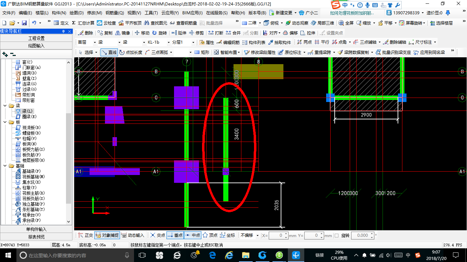Open Edge browser from the taskbar
The width and height of the screenshot is (467, 262).
(x=212, y=255)
